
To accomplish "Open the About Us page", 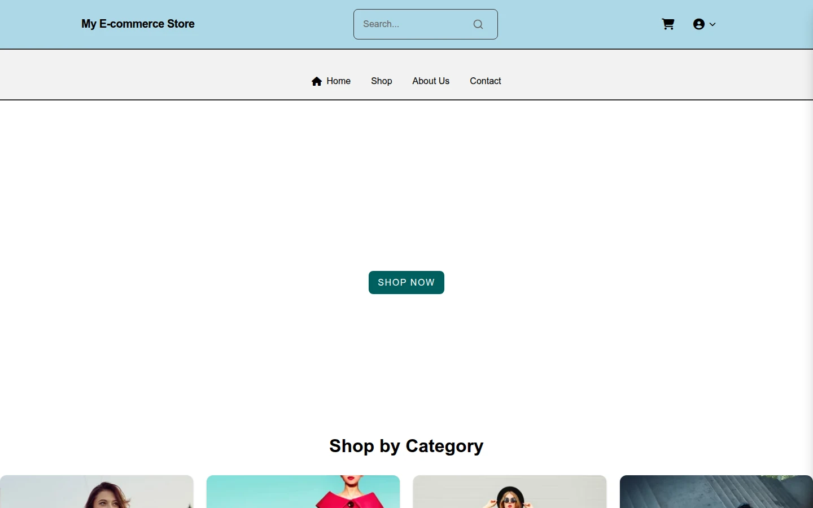I will [431, 81].
